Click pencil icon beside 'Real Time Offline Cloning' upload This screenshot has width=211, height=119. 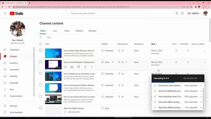pos(155,107)
